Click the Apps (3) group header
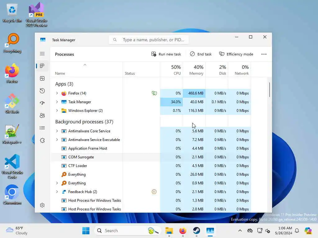This screenshot has height=238, width=318. [x=64, y=84]
